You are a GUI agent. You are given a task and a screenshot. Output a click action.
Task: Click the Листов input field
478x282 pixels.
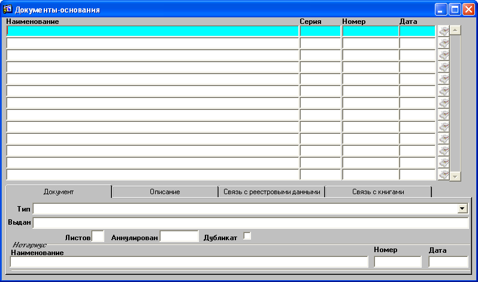point(98,236)
